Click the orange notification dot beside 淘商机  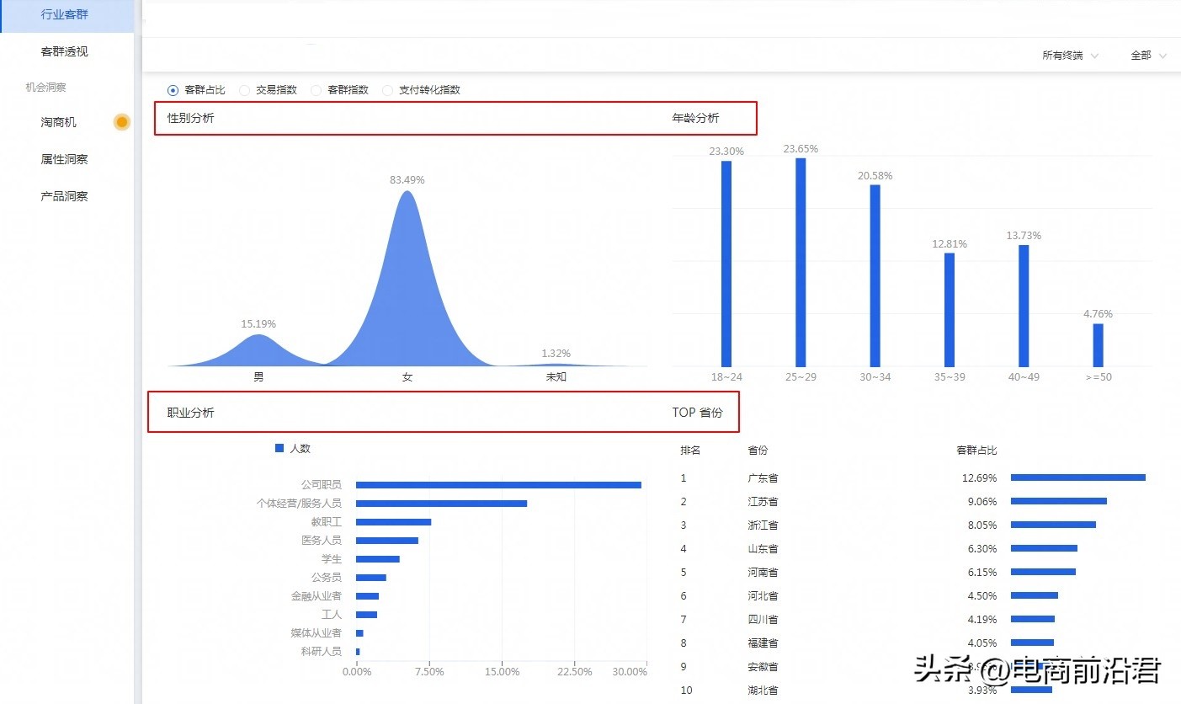pyautogui.click(x=121, y=122)
